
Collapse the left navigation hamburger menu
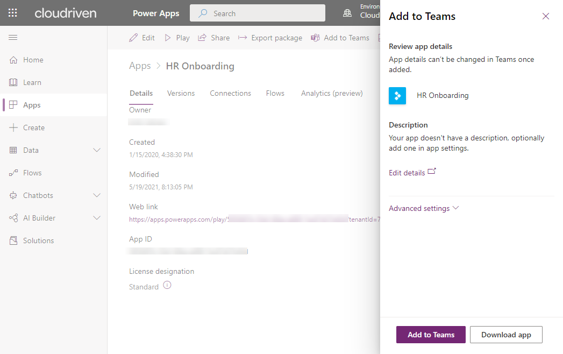13,37
